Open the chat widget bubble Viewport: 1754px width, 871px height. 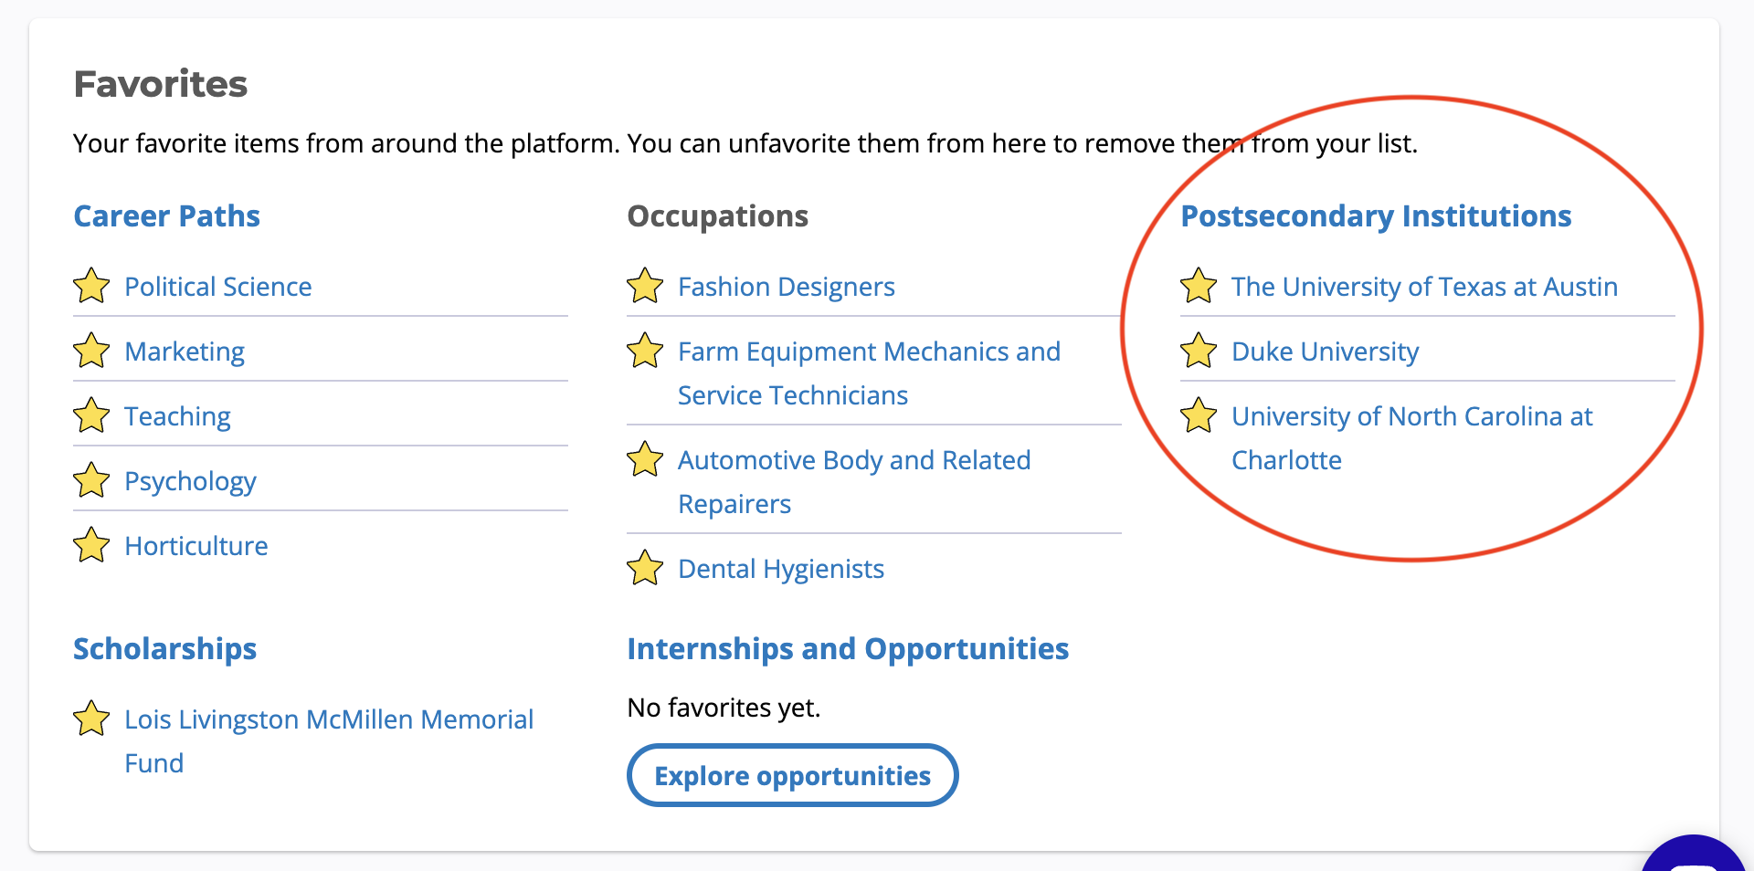point(1695,856)
